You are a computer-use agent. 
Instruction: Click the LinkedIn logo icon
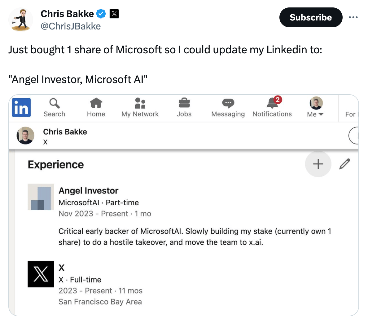point(21,107)
